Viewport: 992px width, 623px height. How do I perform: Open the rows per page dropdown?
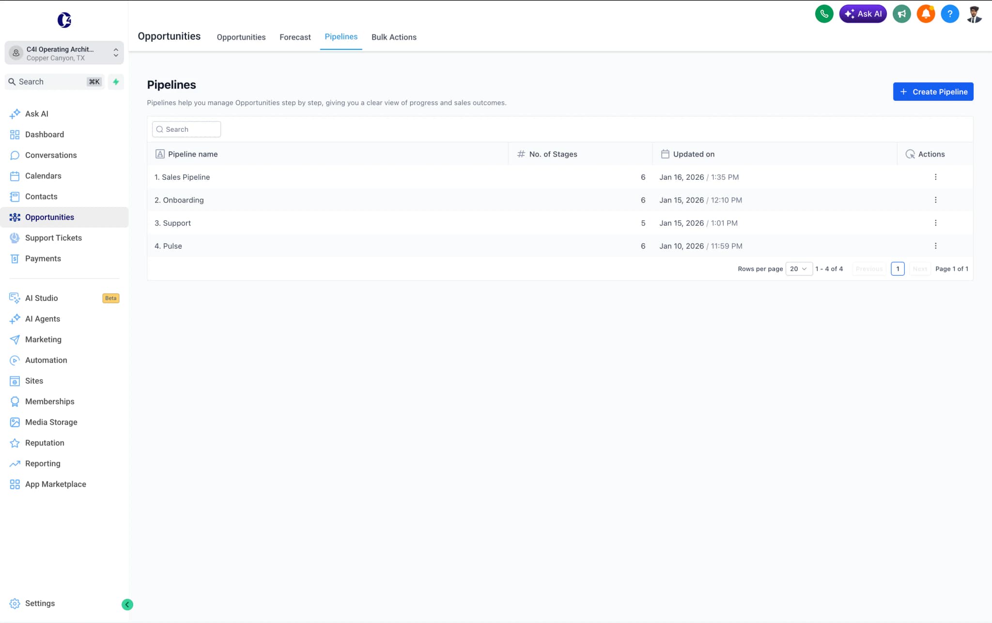[799, 269]
